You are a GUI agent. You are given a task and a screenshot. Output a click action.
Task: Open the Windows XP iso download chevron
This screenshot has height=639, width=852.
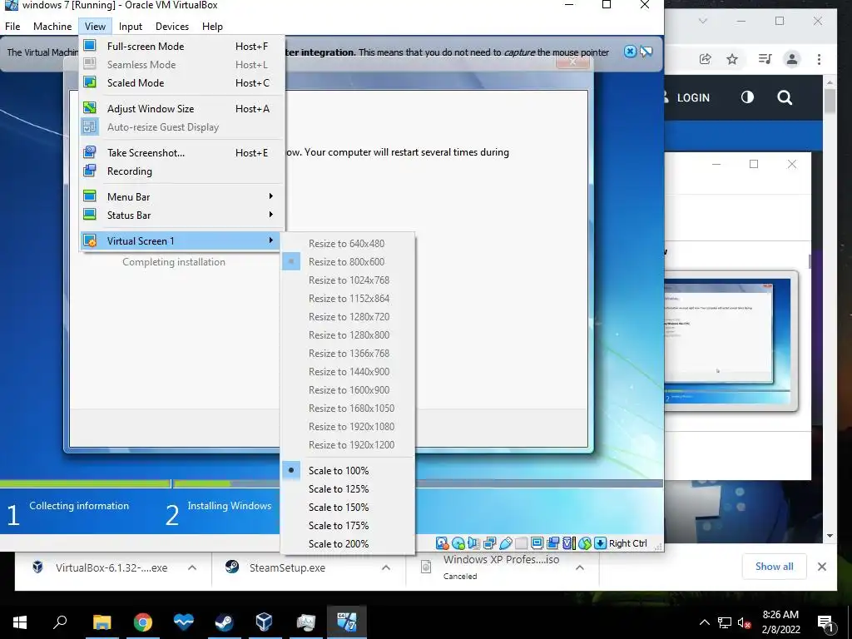[x=580, y=567]
